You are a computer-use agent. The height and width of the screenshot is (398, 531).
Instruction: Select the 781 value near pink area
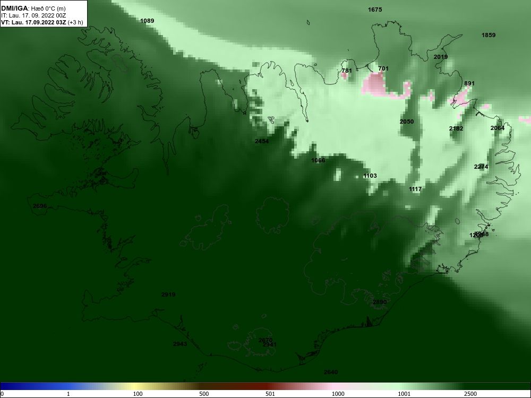347,71
